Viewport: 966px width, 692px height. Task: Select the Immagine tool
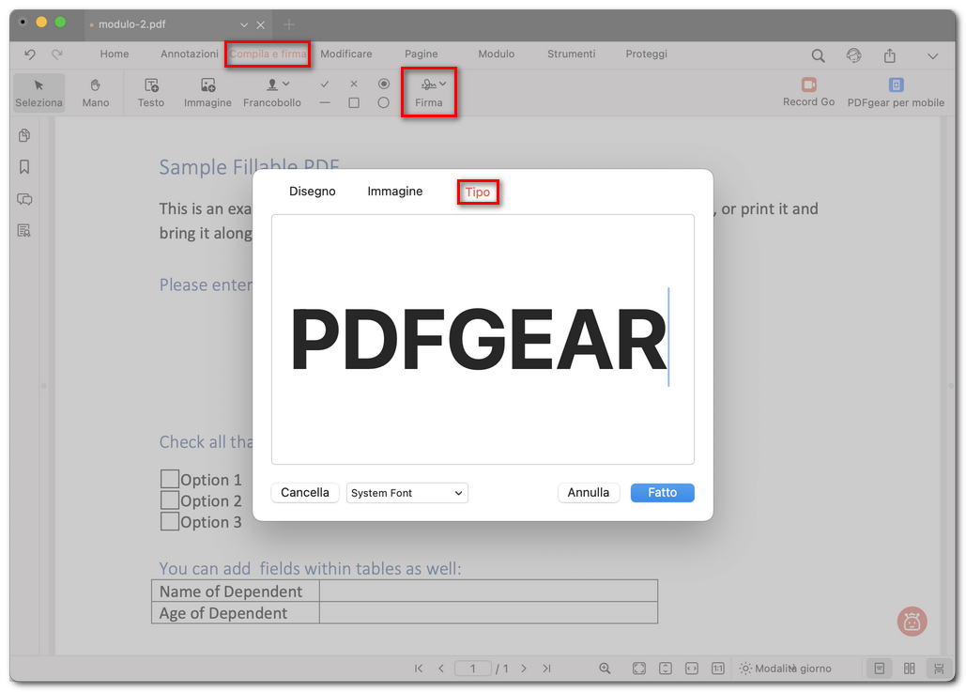[x=207, y=92]
